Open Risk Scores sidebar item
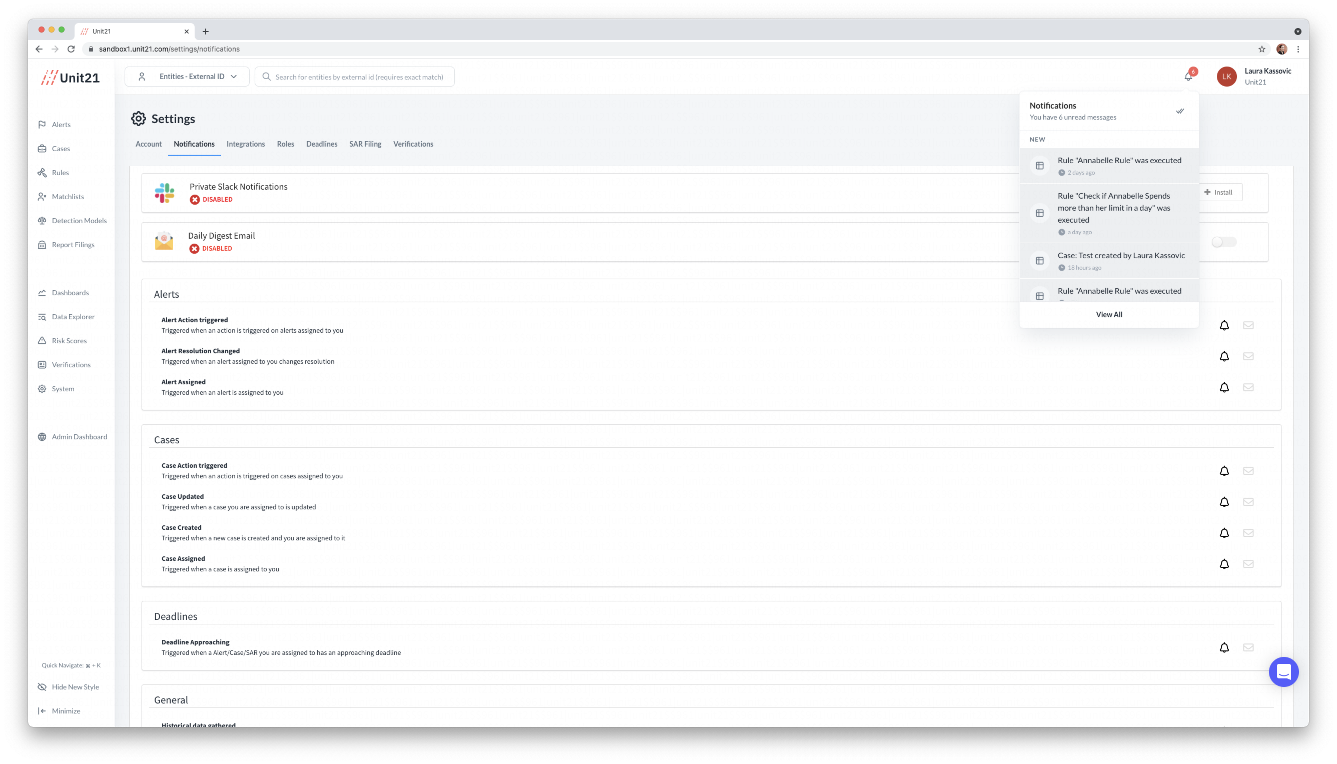The width and height of the screenshot is (1337, 764). (x=69, y=340)
